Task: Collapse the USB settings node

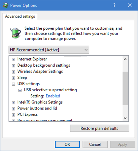Action: pos(13,84)
